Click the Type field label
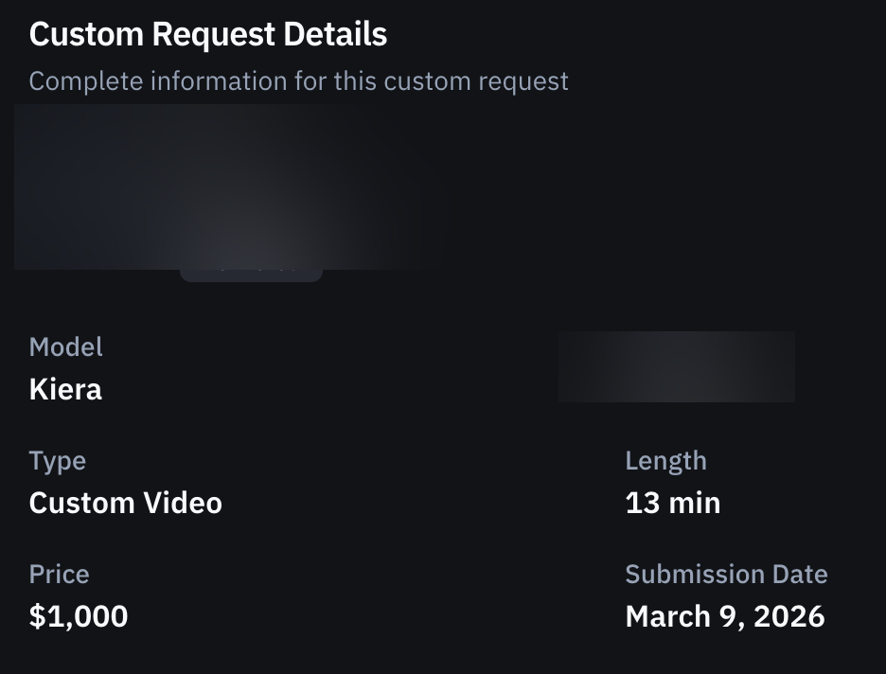 [x=58, y=460]
